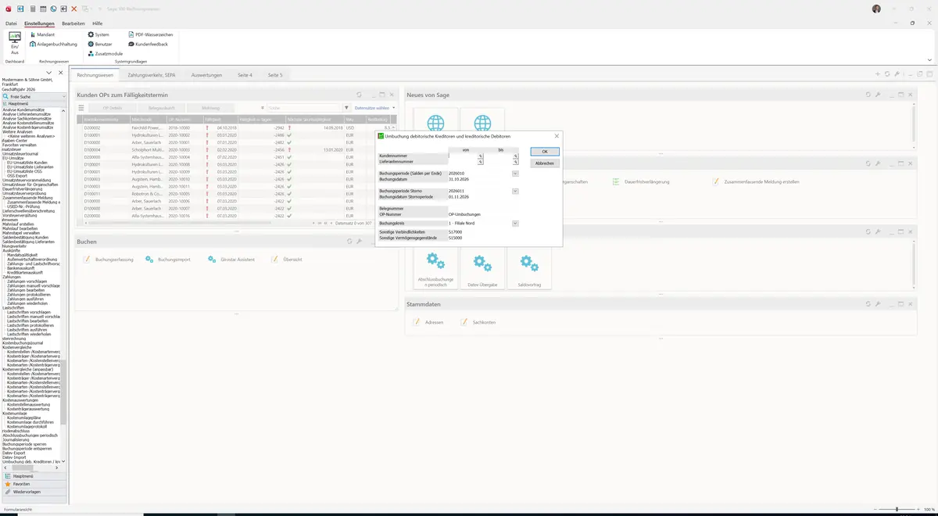Click Belegauskunft button
Viewport: 938px width, 516px height.
coord(162,108)
